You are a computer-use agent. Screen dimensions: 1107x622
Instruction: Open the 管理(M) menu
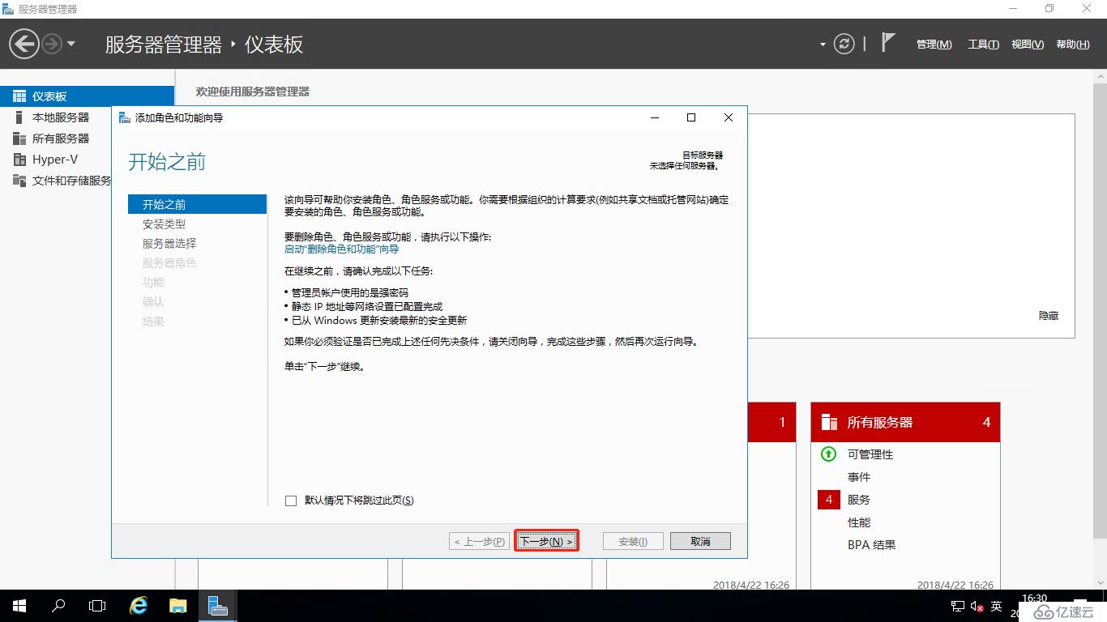coord(934,45)
